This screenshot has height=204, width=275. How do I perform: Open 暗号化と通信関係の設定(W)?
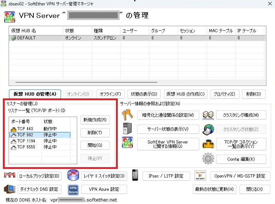pyautogui.click(x=168, y=115)
